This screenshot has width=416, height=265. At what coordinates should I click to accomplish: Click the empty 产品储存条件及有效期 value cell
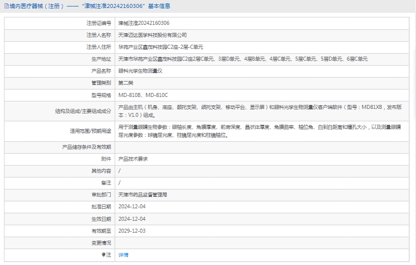point(263,147)
